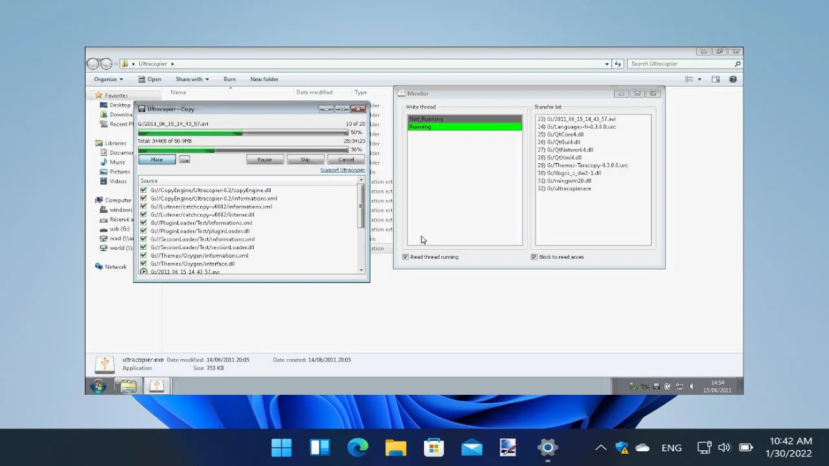Toggle 'Block to read acces' checkbox
This screenshot has height=466, width=829.
pos(534,257)
